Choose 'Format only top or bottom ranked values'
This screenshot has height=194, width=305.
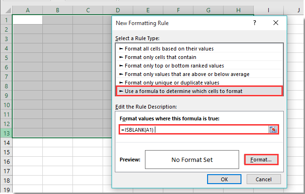coord(174,66)
